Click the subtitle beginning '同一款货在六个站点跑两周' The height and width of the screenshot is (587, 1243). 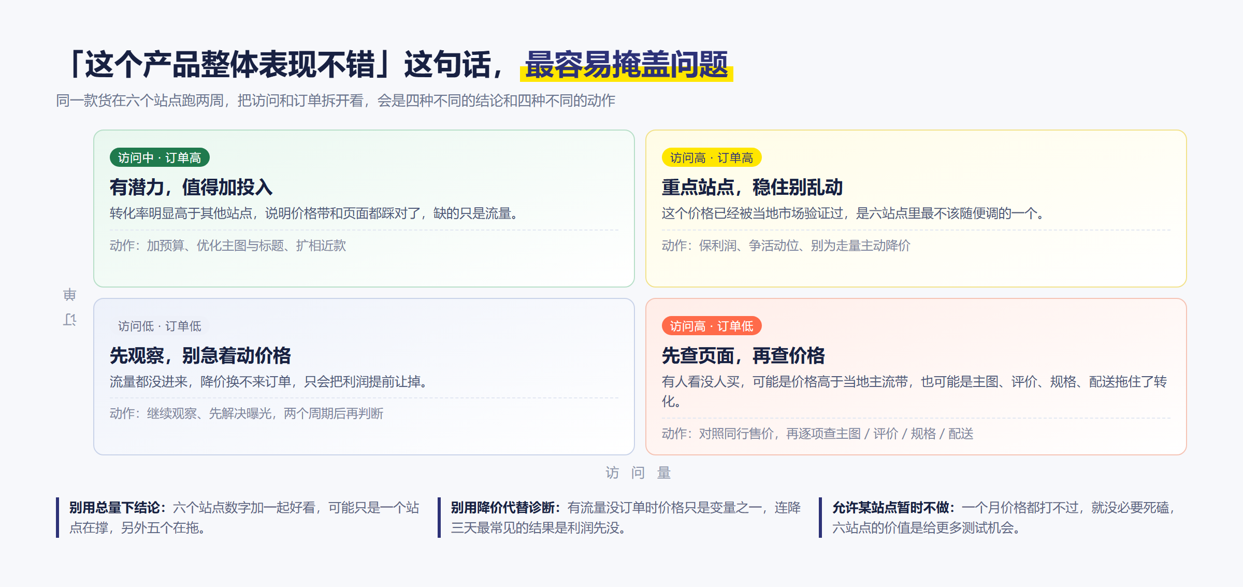pos(336,101)
